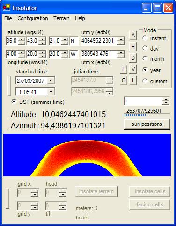The image size is (176, 226).
Task: Click the sun positions button
Action: pyautogui.click(x=147, y=124)
